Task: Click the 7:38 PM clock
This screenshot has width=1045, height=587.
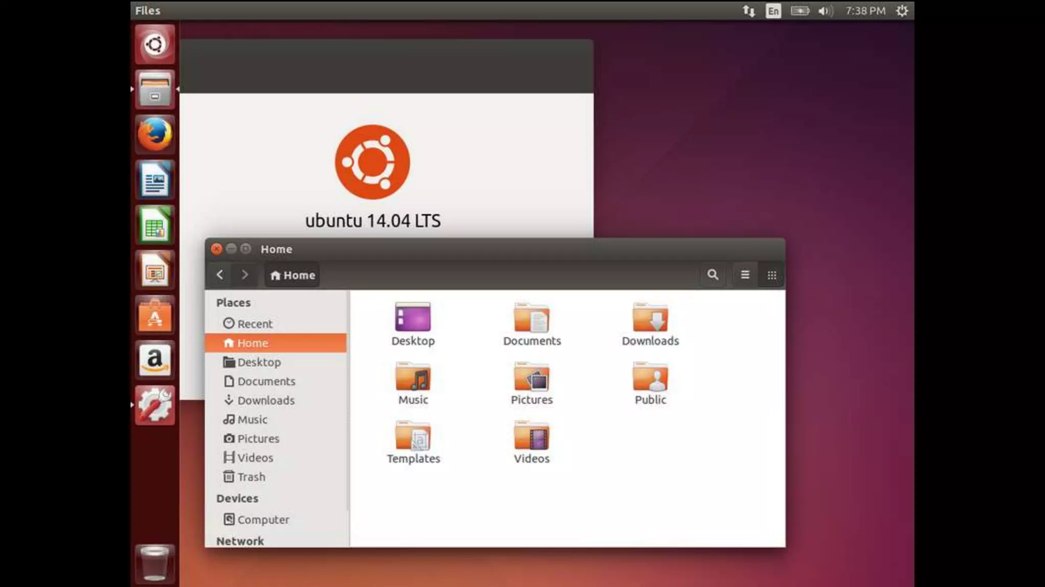Action: click(865, 11)
